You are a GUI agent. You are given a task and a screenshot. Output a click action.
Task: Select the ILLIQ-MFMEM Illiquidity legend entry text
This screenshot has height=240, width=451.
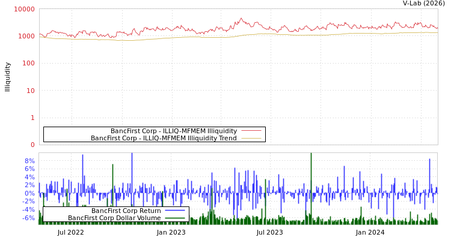[x=173, y=131]
